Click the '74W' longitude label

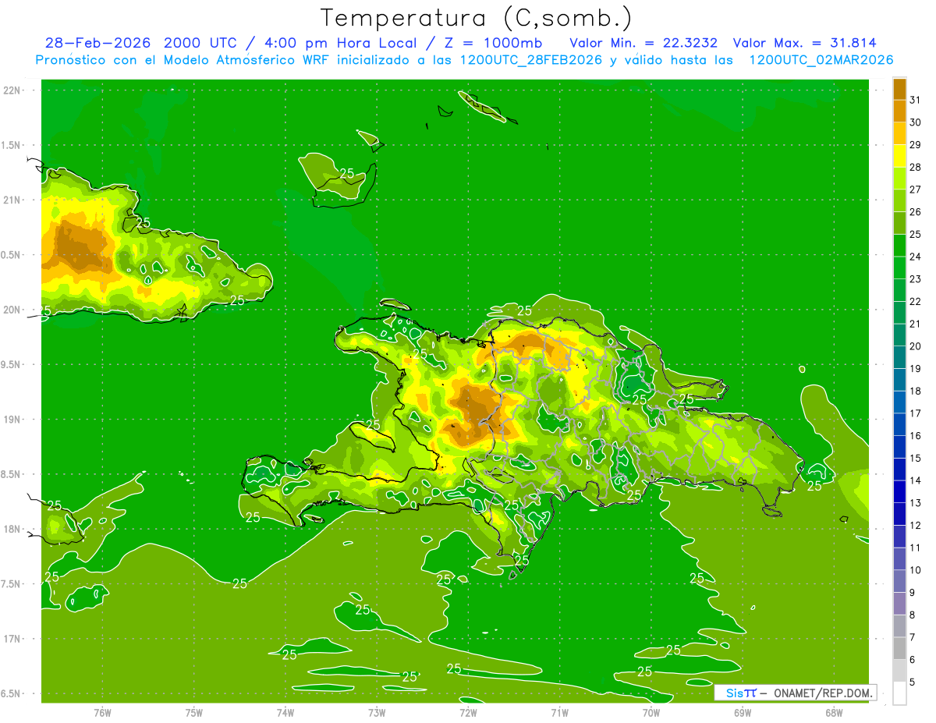coord(285,713)
